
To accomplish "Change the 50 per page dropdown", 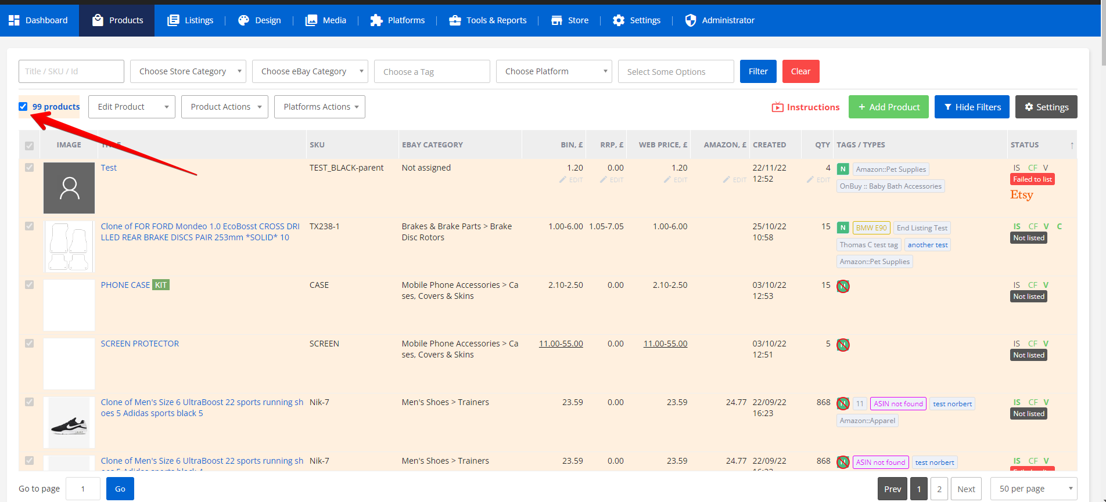I will tap(1034, 489).
